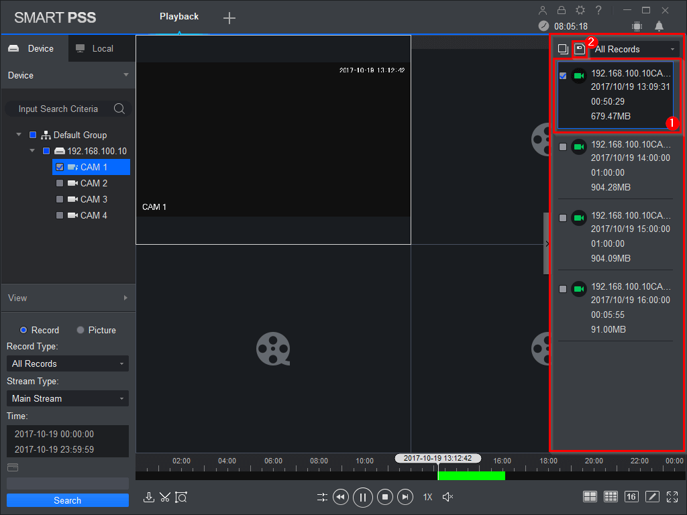Open the Record Type dropdown
Screen dimensions: 687x515
pos(67,363)
